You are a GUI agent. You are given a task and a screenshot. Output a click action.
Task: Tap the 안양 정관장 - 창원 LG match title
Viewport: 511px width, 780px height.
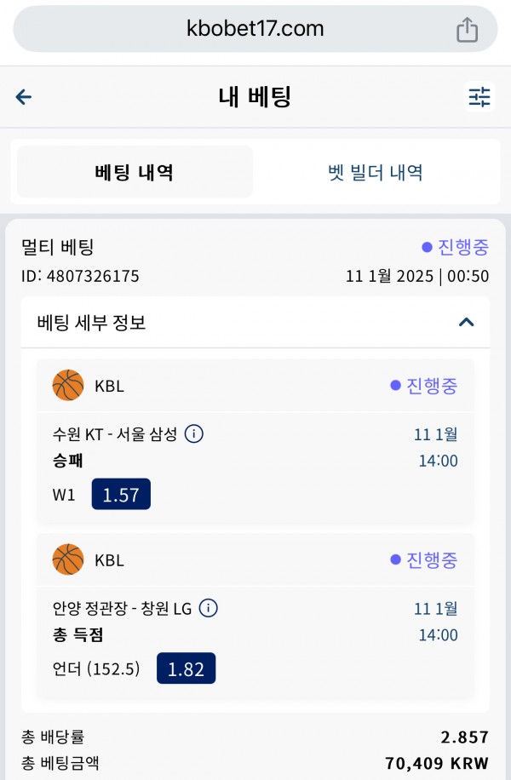tap(123, 608)
